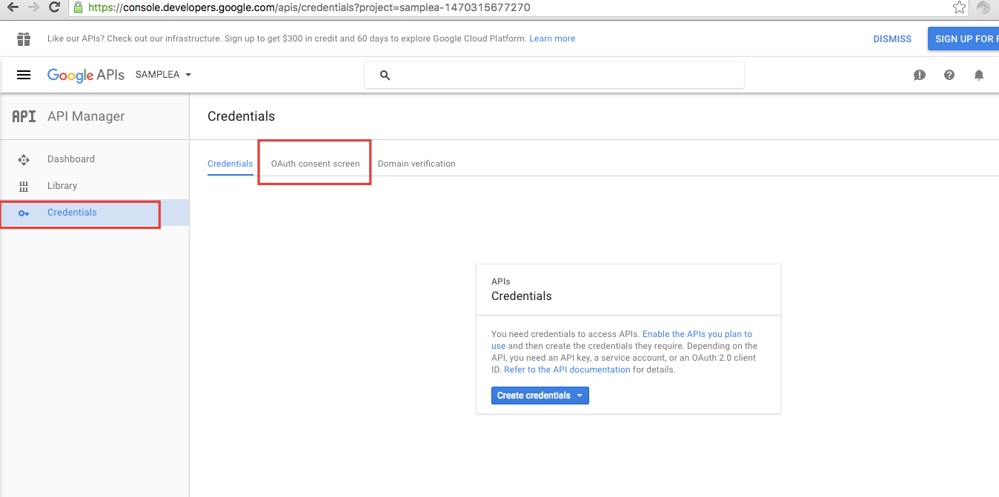Viewport: 999px width, 497px height.
Task: Bookmark the page with the star icon
Action: (x=959, y=9)
